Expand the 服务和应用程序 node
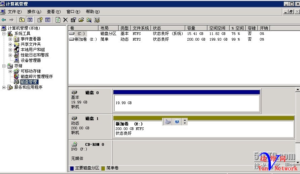Viewport: 300px width, 174px height. [4, 87]
